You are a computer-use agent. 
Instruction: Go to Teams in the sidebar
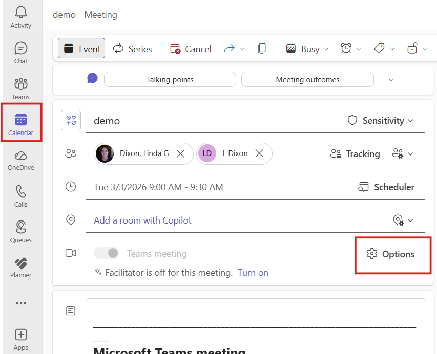pos(20,88)
